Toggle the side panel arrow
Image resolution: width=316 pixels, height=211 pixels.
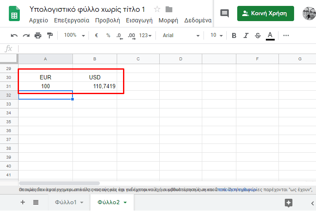(x=313, y=203)
